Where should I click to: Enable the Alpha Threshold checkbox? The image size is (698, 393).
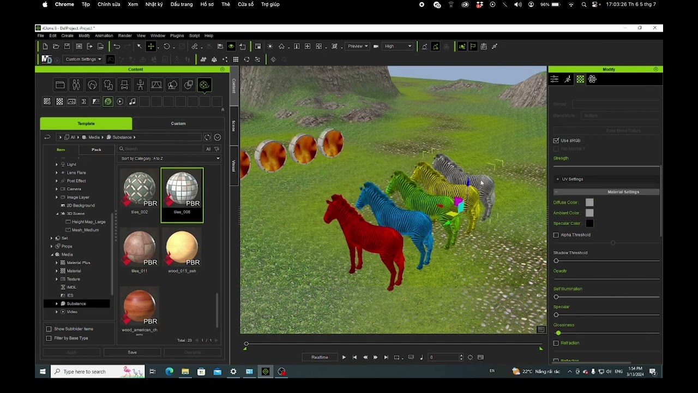coord(556,235)
